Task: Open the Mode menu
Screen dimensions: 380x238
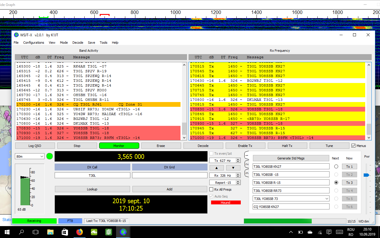Action: (x=64, y=43)
